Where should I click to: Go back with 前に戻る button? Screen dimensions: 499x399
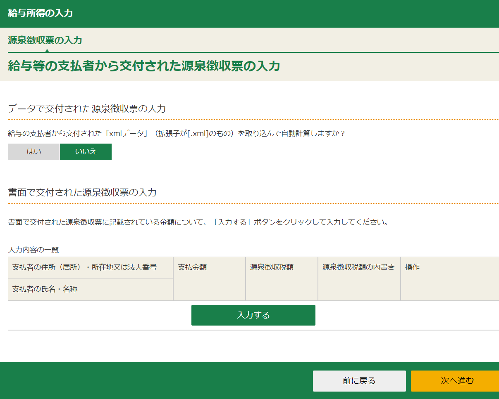(359, 381)
